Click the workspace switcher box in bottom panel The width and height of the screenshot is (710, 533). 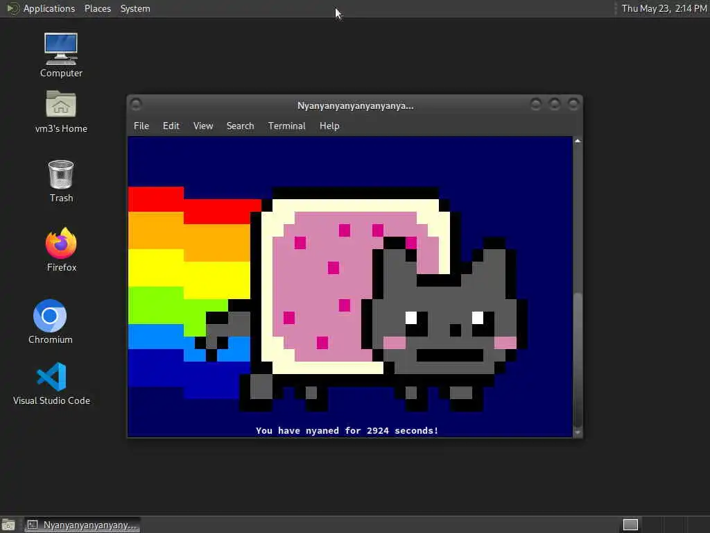pyautogui.click(x=630, y=525)
